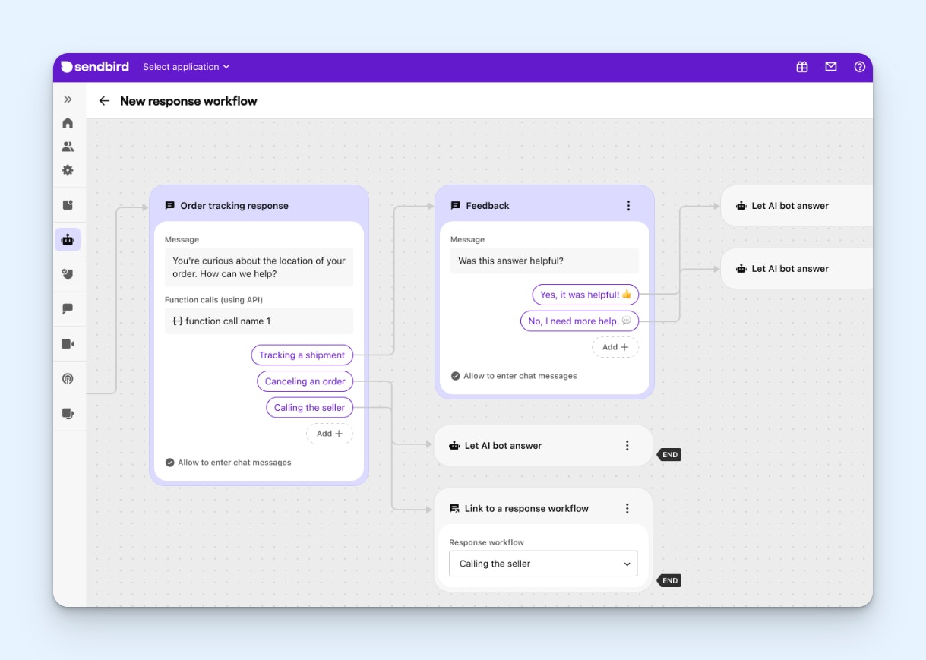
Task: Click the Tracking a shipment option
Action: 302,355
